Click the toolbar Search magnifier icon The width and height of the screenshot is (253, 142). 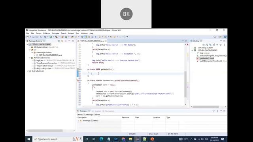[x=215, y=37]
